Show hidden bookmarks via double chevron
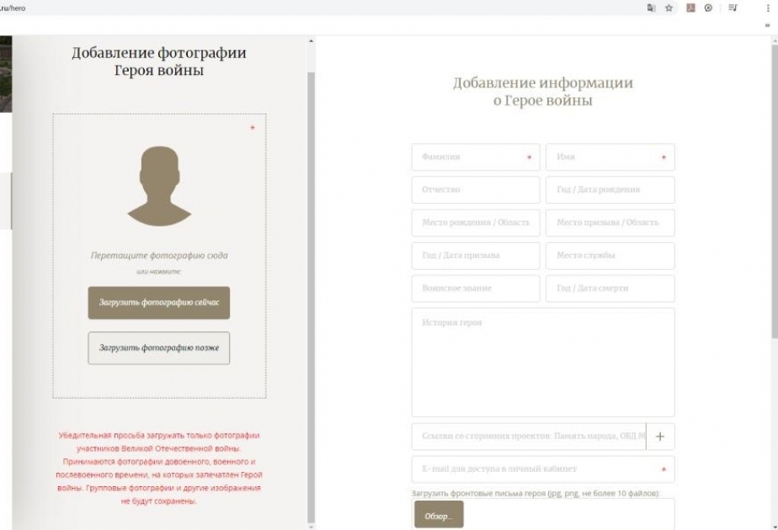The height and width of the screenshot is (530, 778). click(767, 25)
